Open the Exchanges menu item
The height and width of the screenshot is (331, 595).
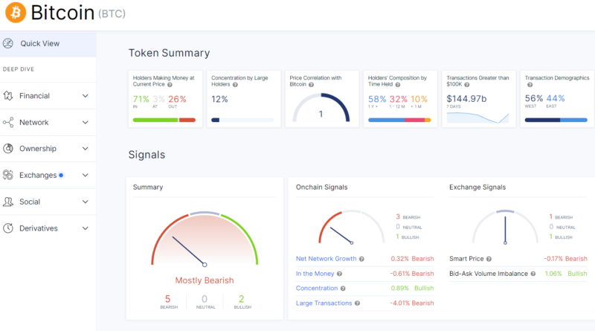pyautogui.click(x=48, y=175)
